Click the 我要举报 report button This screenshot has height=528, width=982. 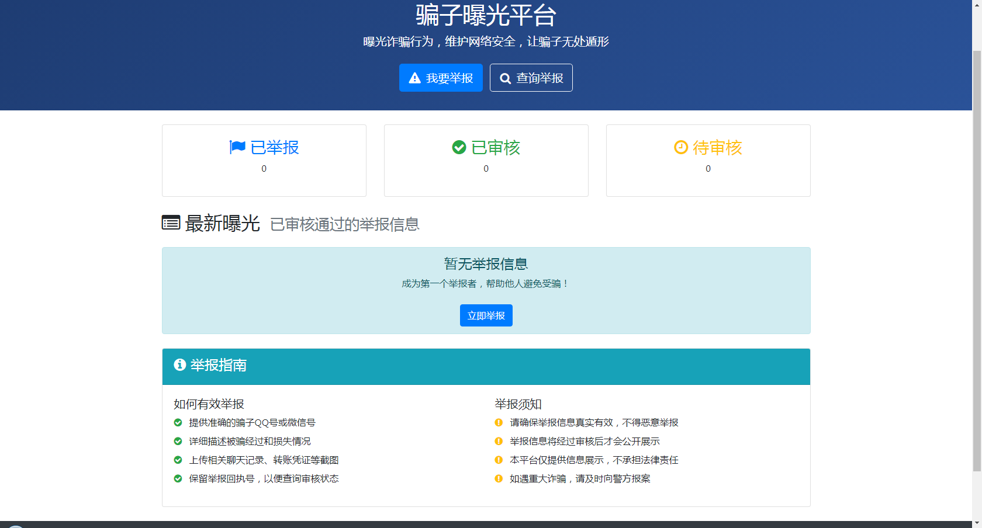coord(441,78)
